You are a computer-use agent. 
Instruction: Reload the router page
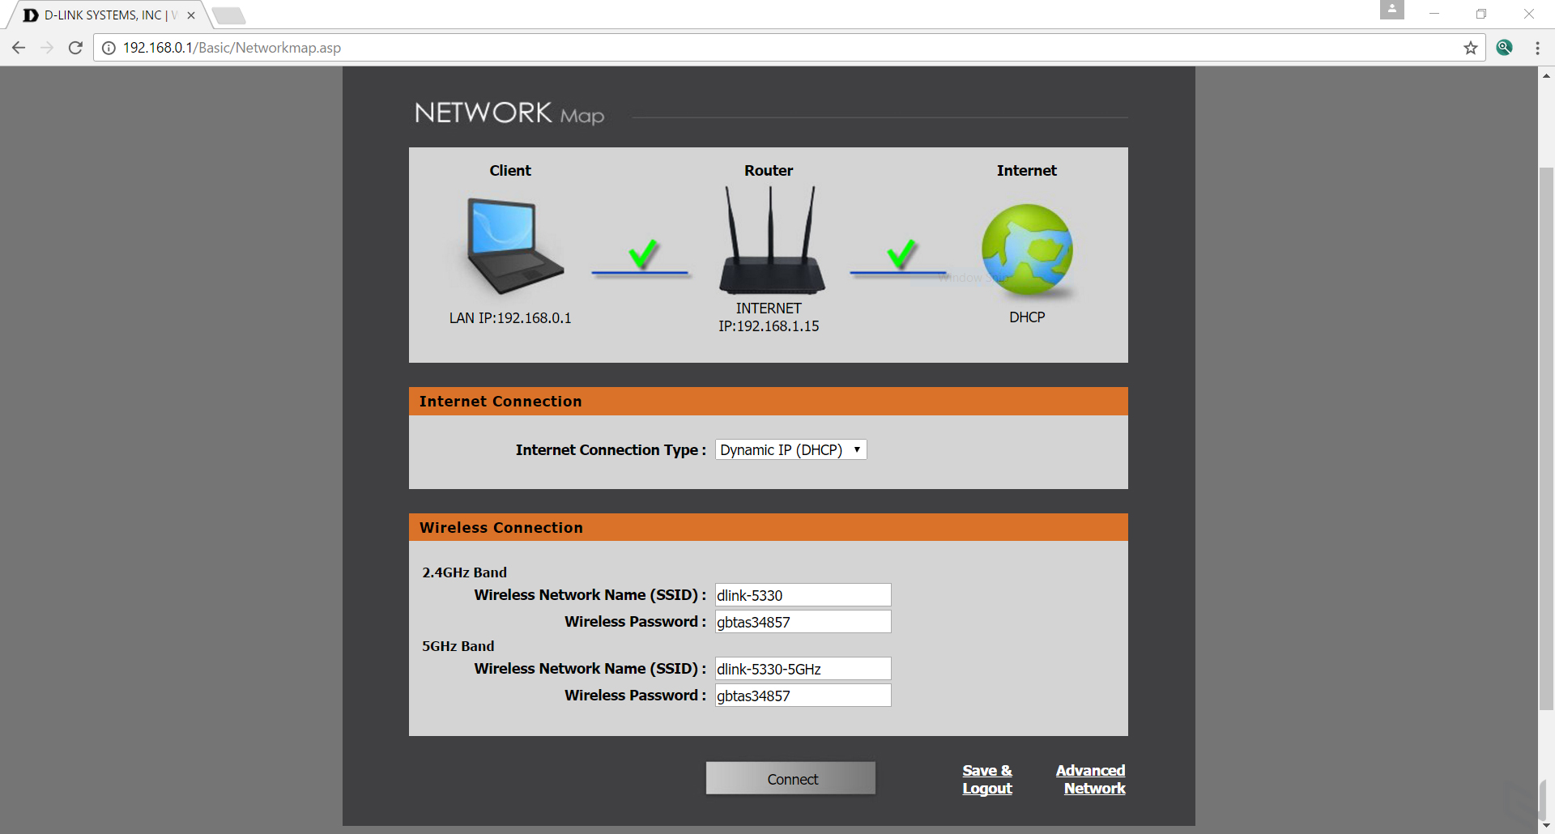75,48
